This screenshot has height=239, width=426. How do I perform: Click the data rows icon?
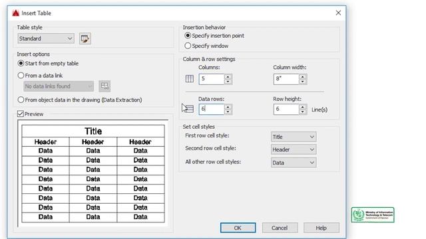[189, 109]
